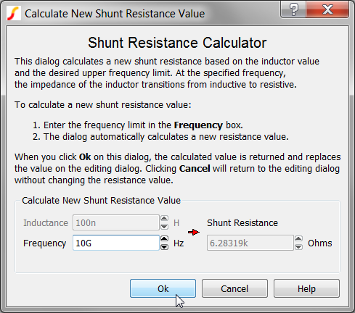
Task: Click the SIMetrix app icon in title bar
Action: 14,14
